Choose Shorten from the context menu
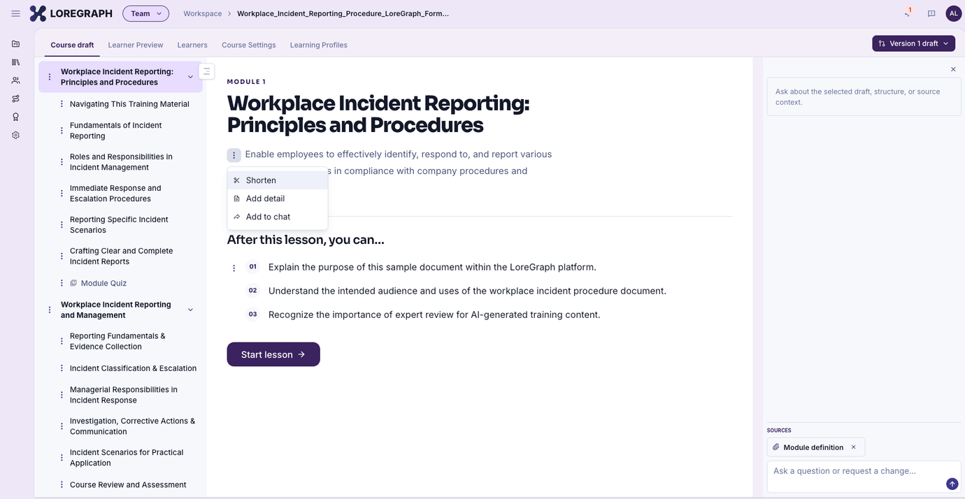Screen dimensions: 965x499 point(278,180)
